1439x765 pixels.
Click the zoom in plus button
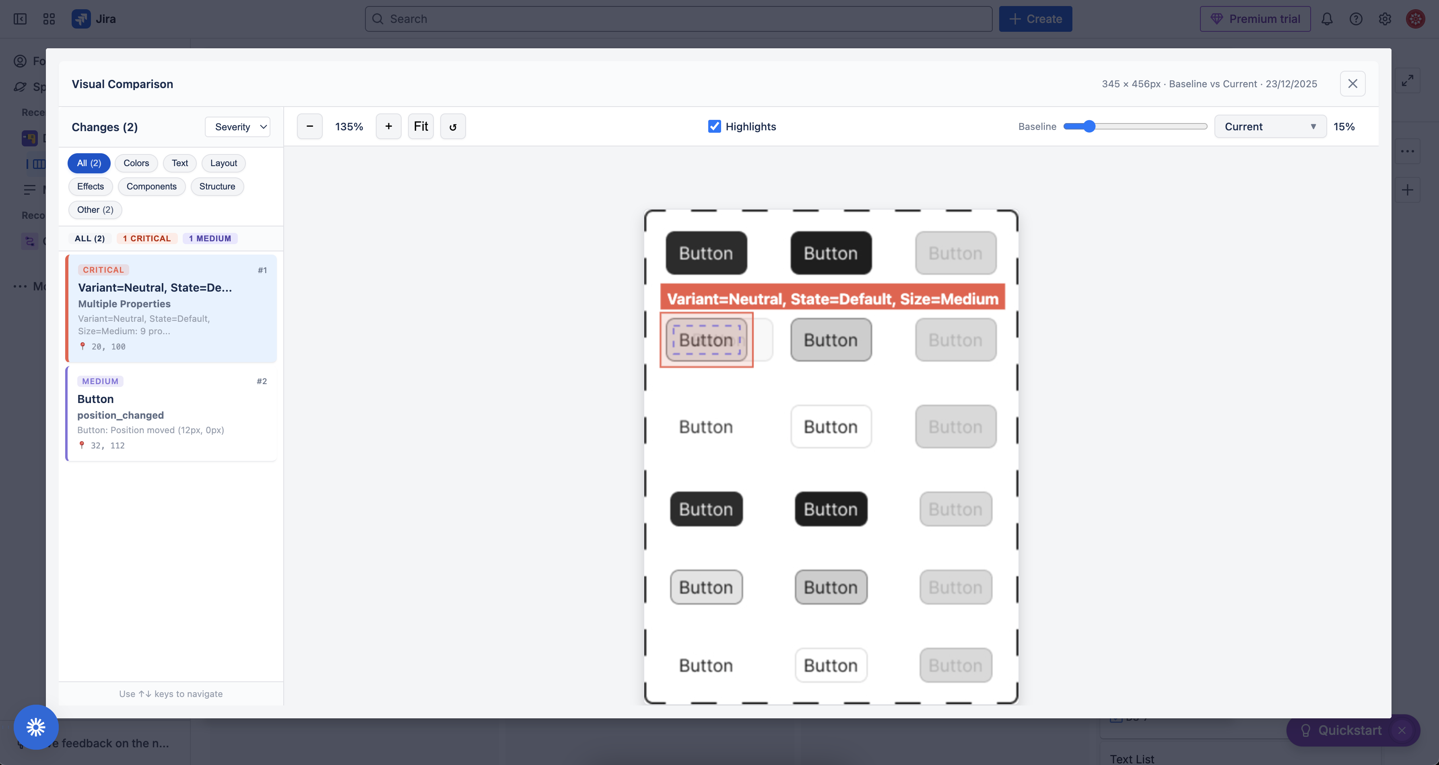point(388,126)
